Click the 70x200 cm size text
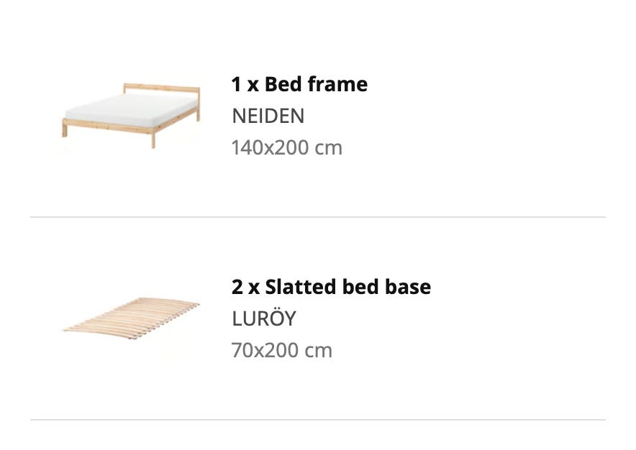Viewport: 636px width, 450px height. 282,350
